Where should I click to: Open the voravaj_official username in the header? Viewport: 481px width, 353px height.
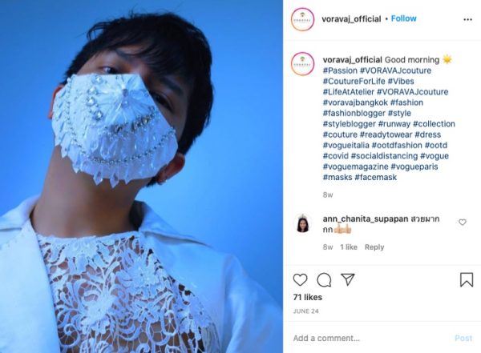(351, 18)
